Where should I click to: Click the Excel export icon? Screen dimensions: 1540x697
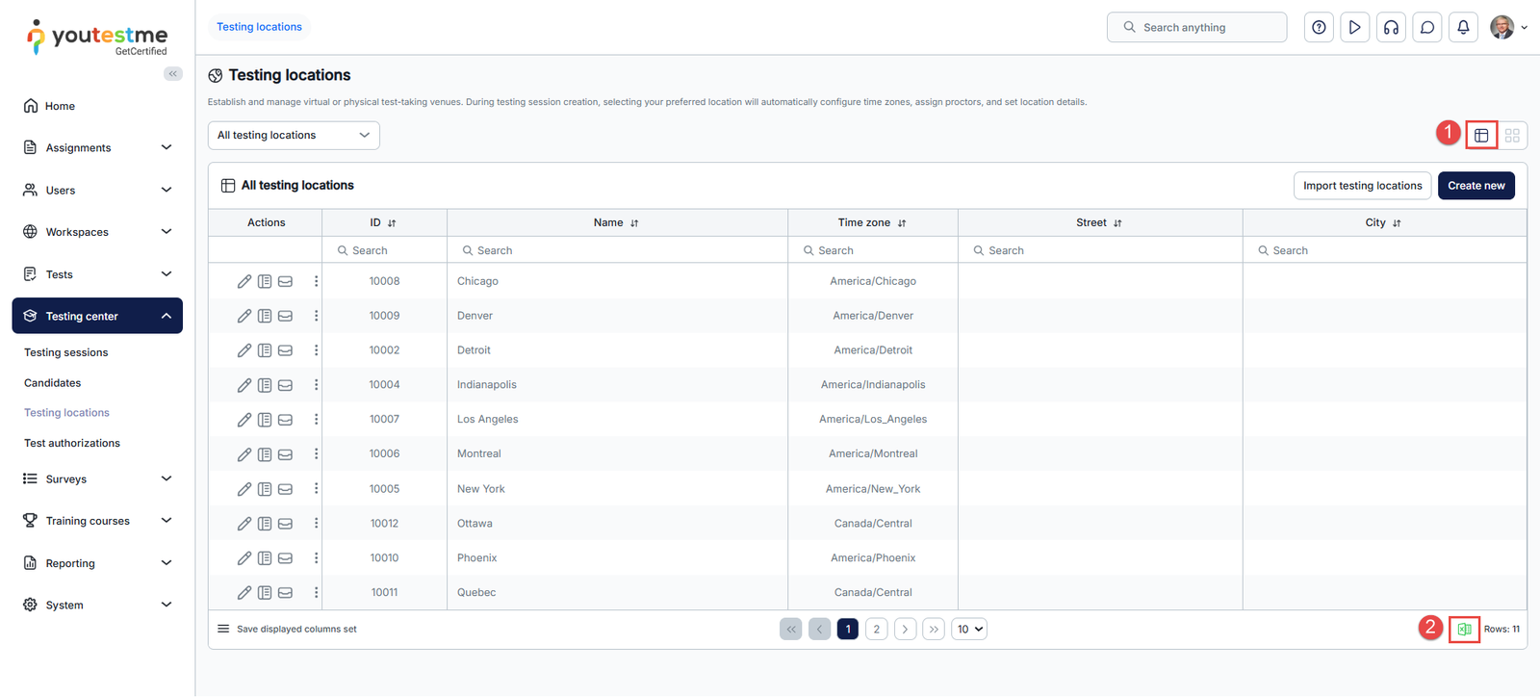click(1464, 630)
